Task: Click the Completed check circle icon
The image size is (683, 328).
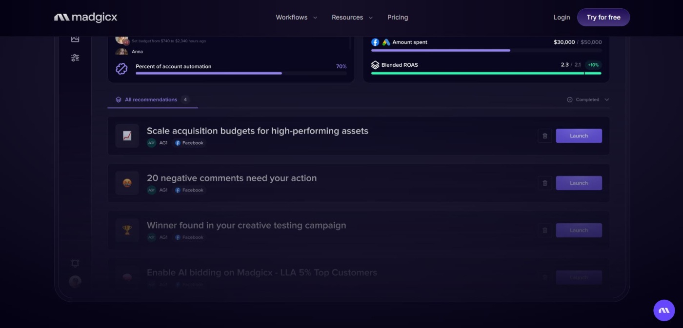Action: (569, 99)
